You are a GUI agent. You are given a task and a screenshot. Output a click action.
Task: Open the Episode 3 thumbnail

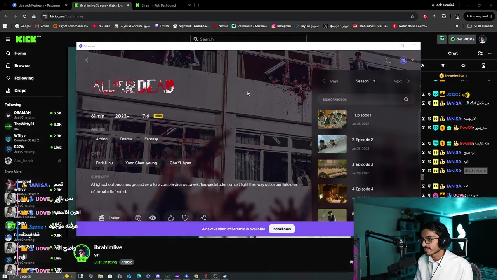(x=332, y=168)
